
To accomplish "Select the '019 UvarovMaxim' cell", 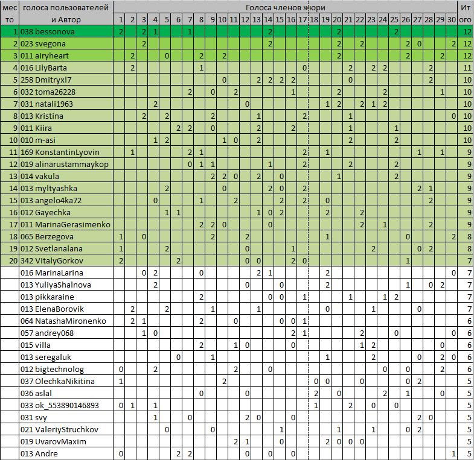I will 66,442.
